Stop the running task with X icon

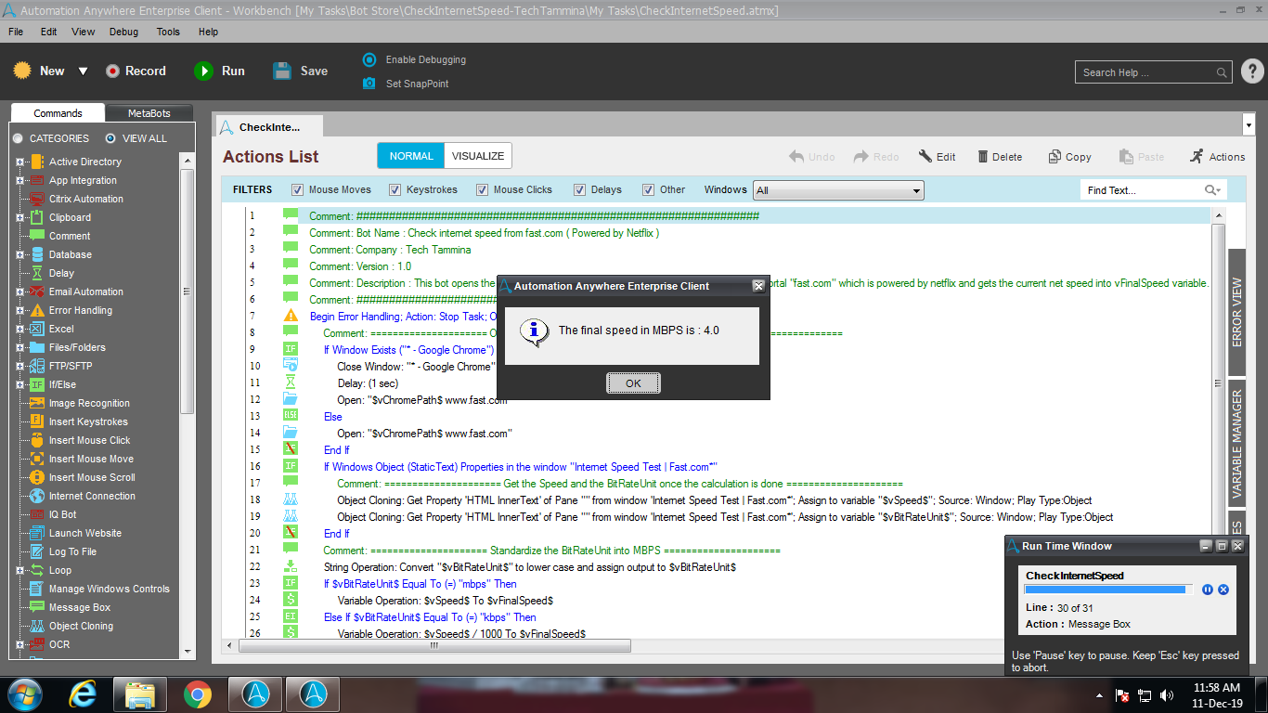(x=1223, y=590)
